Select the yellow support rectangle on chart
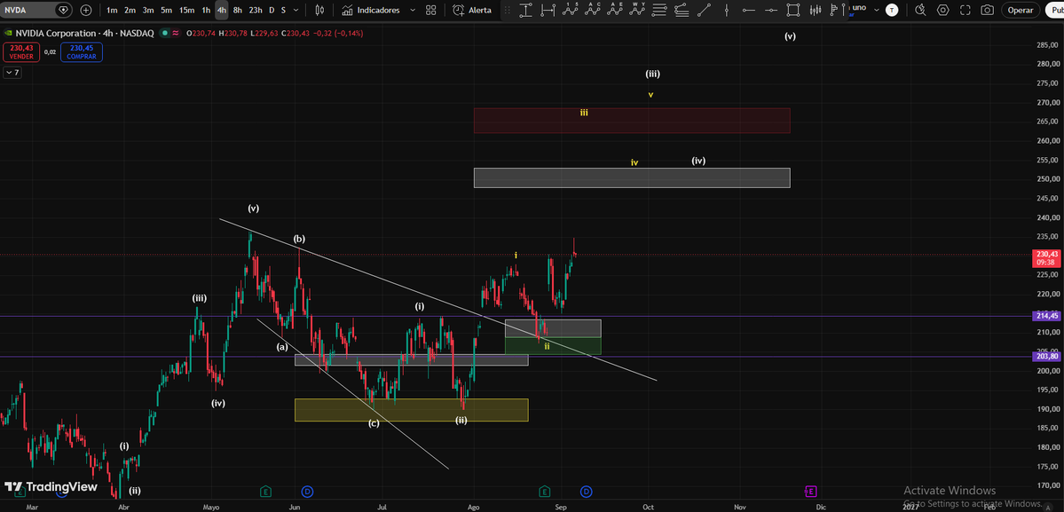 point(411,410)
